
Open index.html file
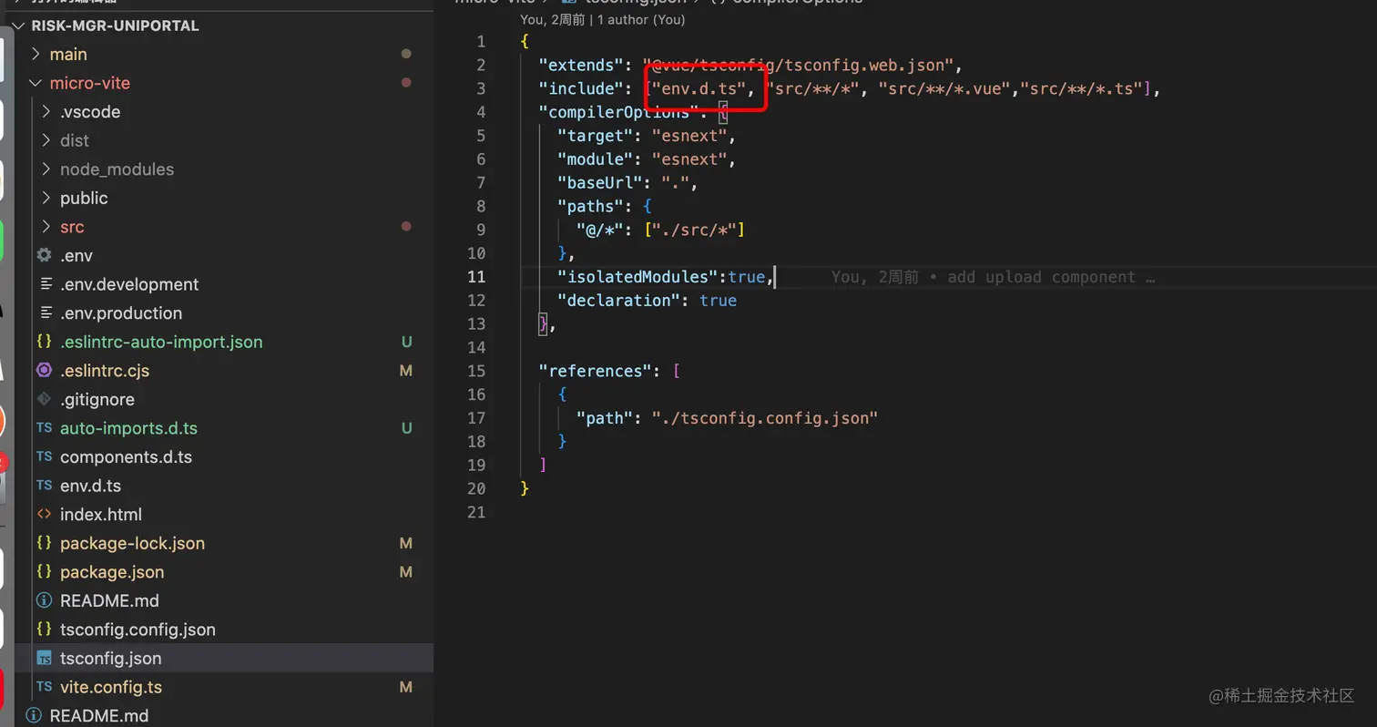tap(101, 515)
